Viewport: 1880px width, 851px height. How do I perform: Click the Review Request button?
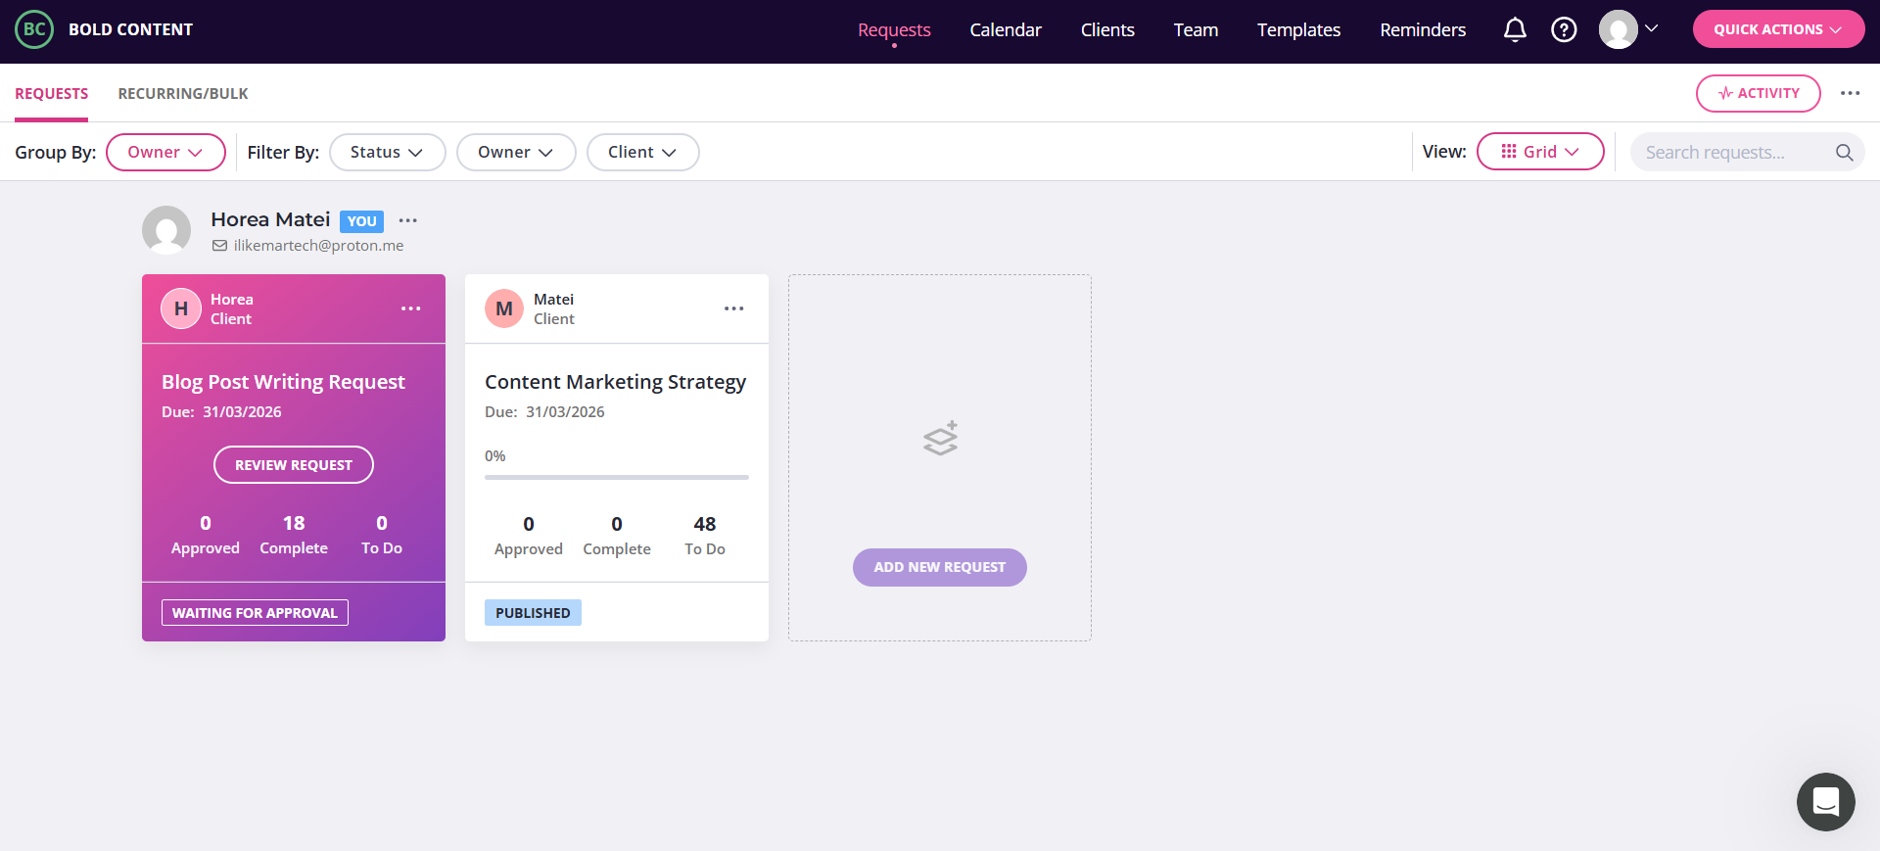tap(294, 465)
